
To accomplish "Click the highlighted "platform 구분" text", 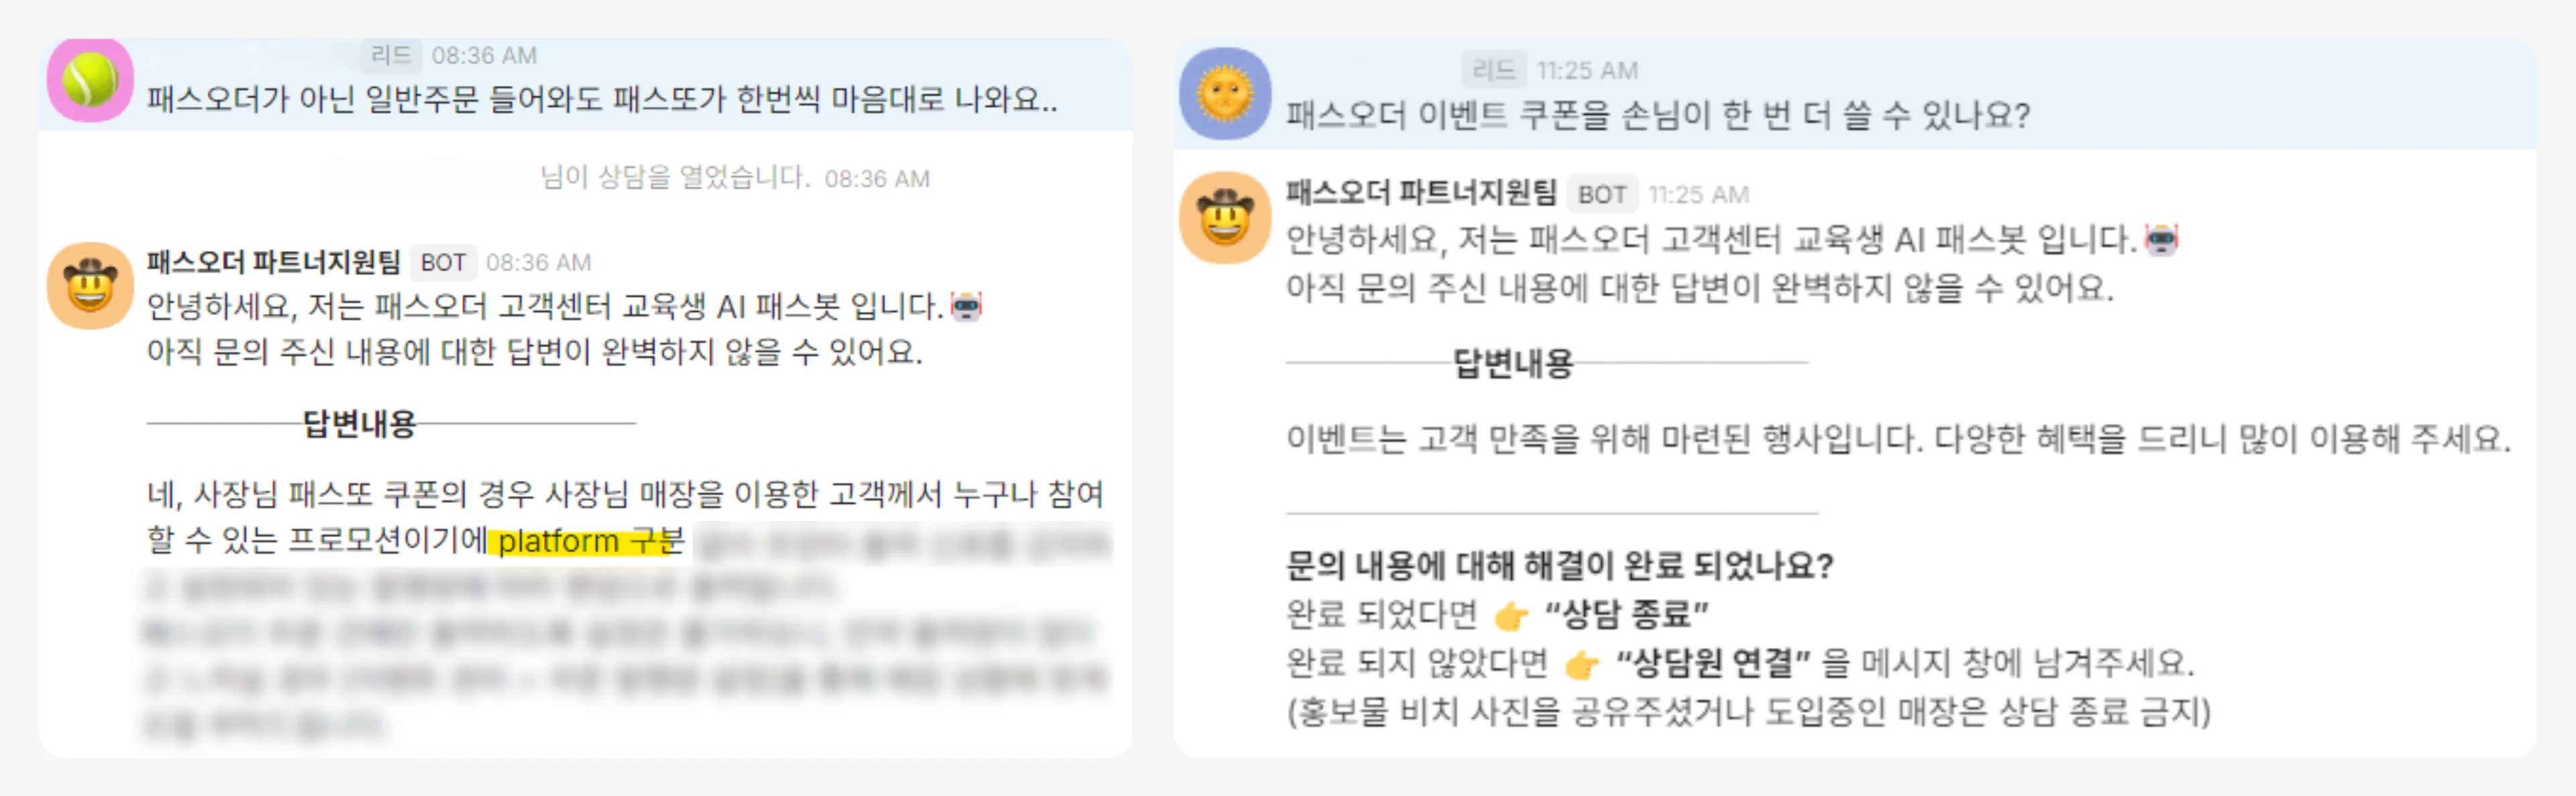I will click(x=590, y=541).
